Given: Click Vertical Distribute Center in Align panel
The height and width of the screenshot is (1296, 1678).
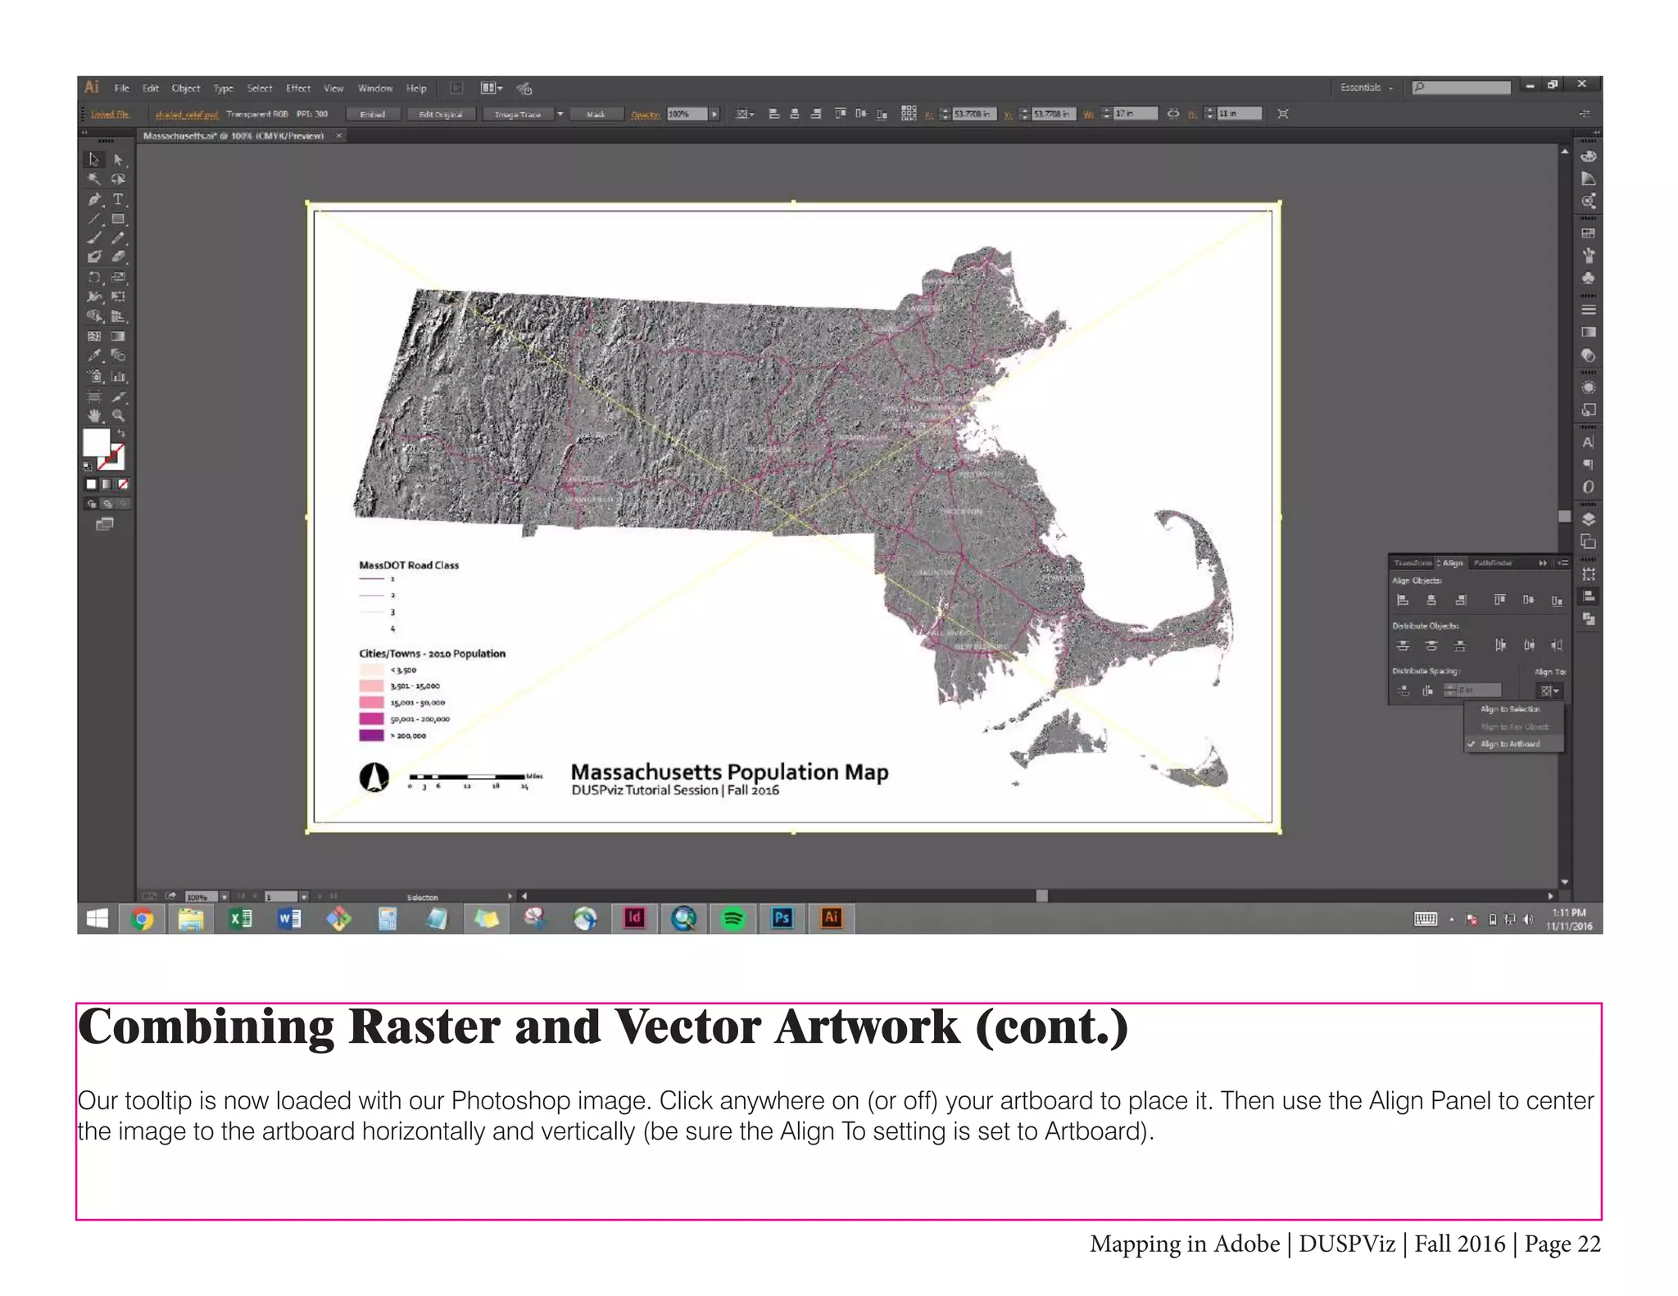Looking at the screenshot, I should point(1431,646).
